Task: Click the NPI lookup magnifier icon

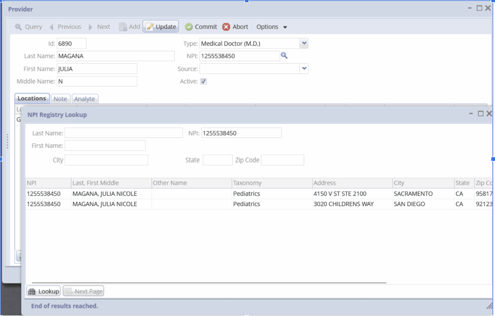Action: [x=284, y=56]
